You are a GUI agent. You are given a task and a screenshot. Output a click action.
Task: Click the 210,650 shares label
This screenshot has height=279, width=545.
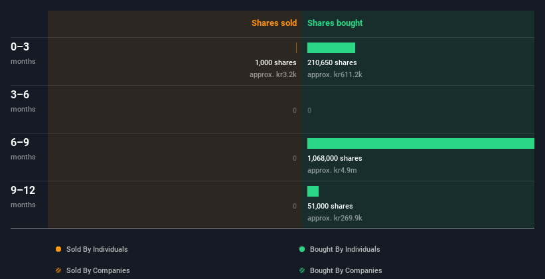[332, 63]
